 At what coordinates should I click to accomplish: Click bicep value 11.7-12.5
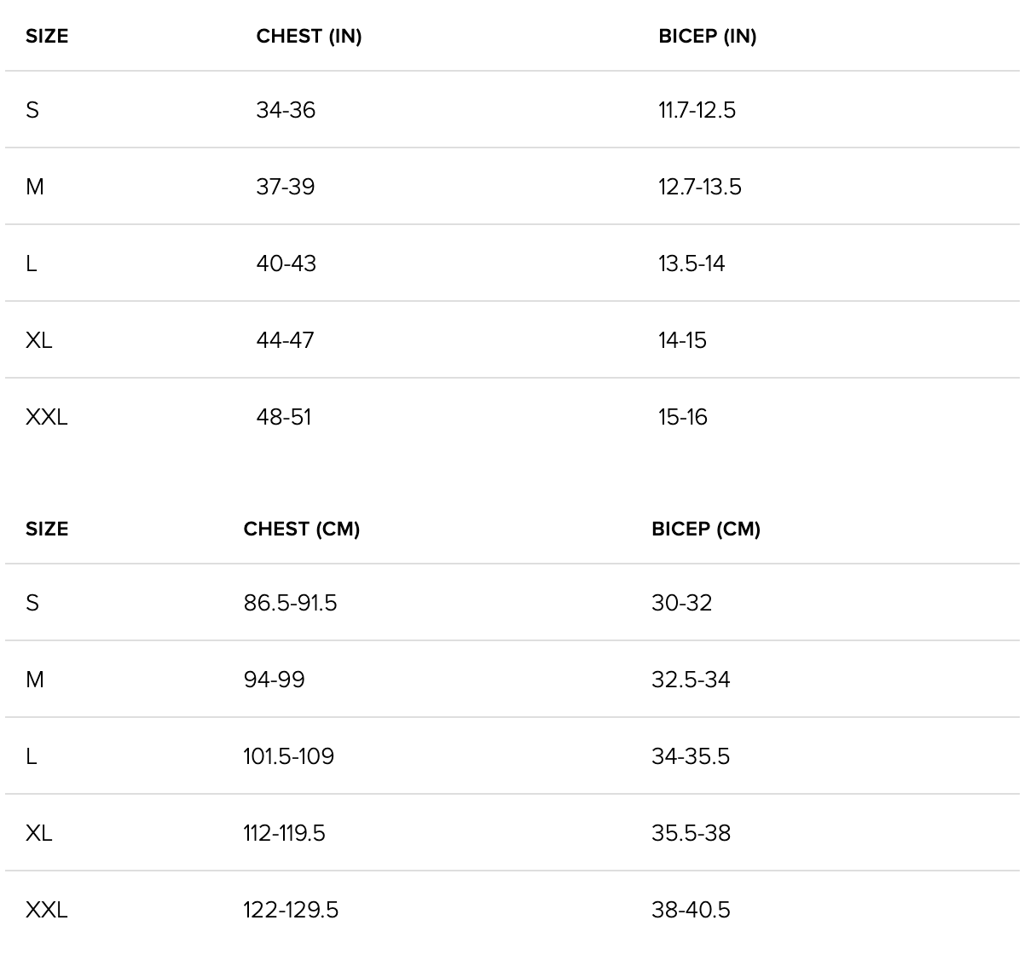click(x=697, y=110)
